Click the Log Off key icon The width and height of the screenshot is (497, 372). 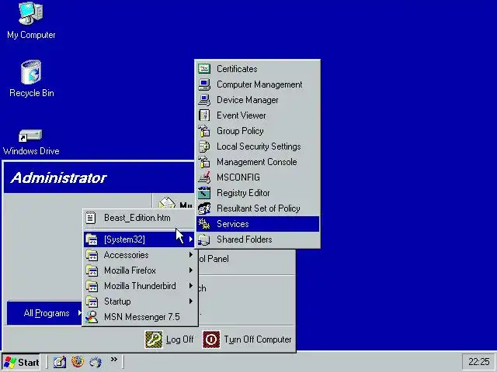tap(154, 339)
